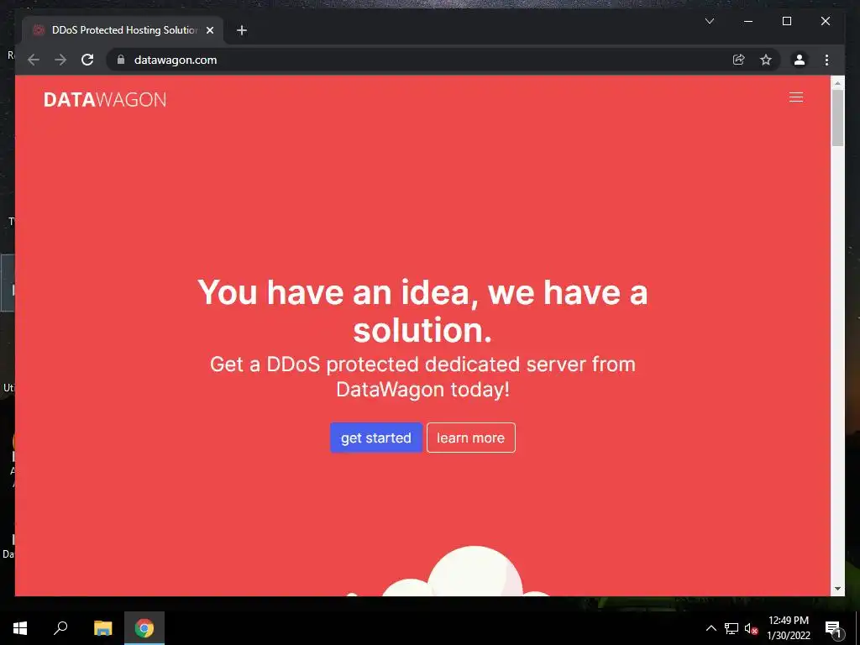The image size is (860, 645).
Task: Open the notification center icon
Action: [833, 628]
